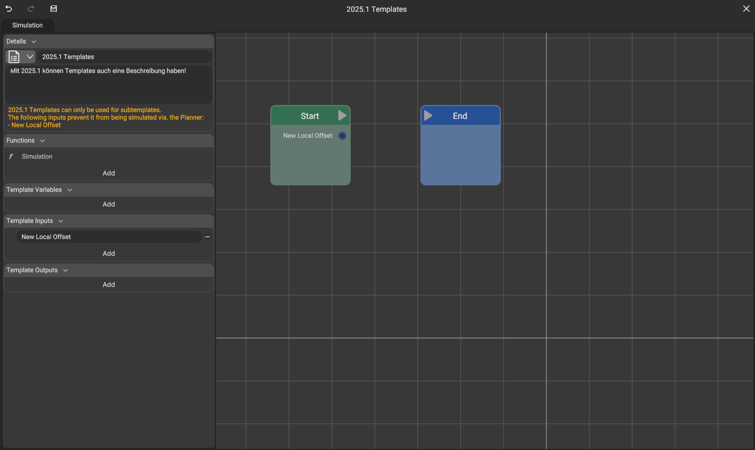Add a new template output
This screenshot has width=755, height=450.
tap(108, 284)
